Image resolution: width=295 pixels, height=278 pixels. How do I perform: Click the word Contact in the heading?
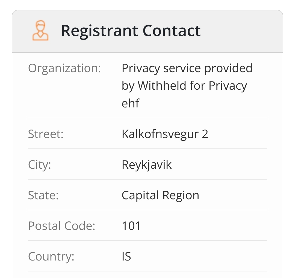click(172, 31)
